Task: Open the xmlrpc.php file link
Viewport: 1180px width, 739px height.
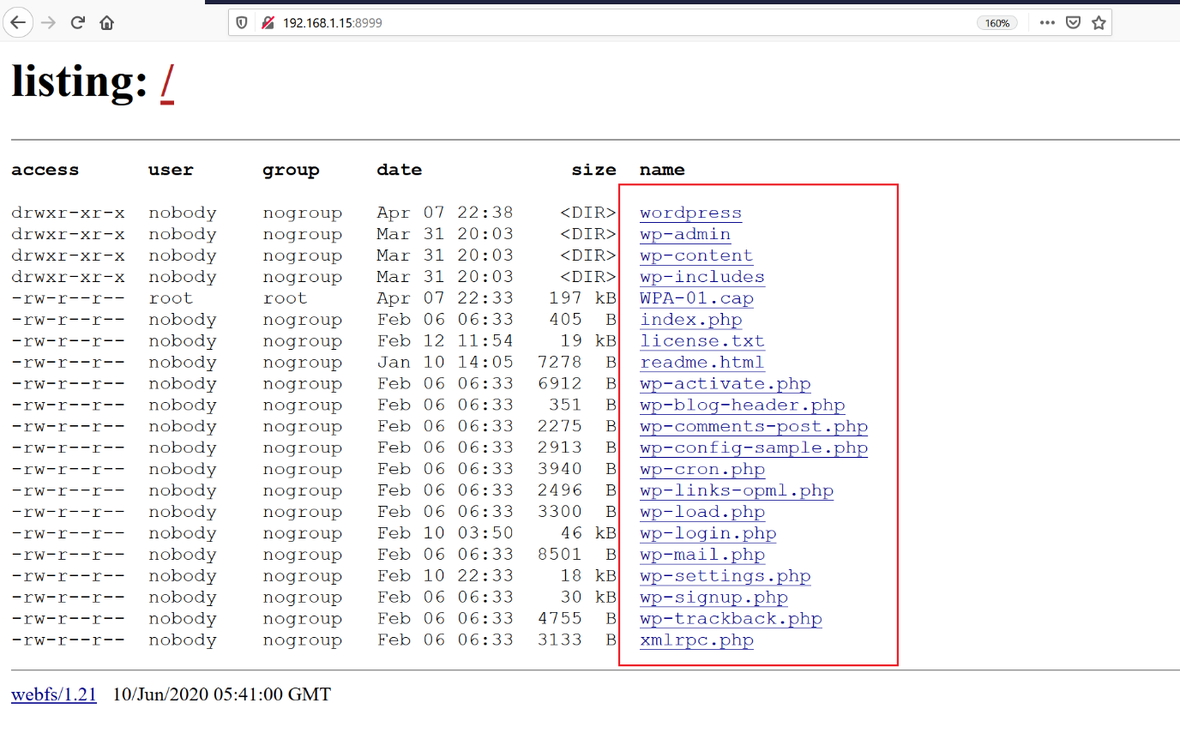Action: [696, 640]
